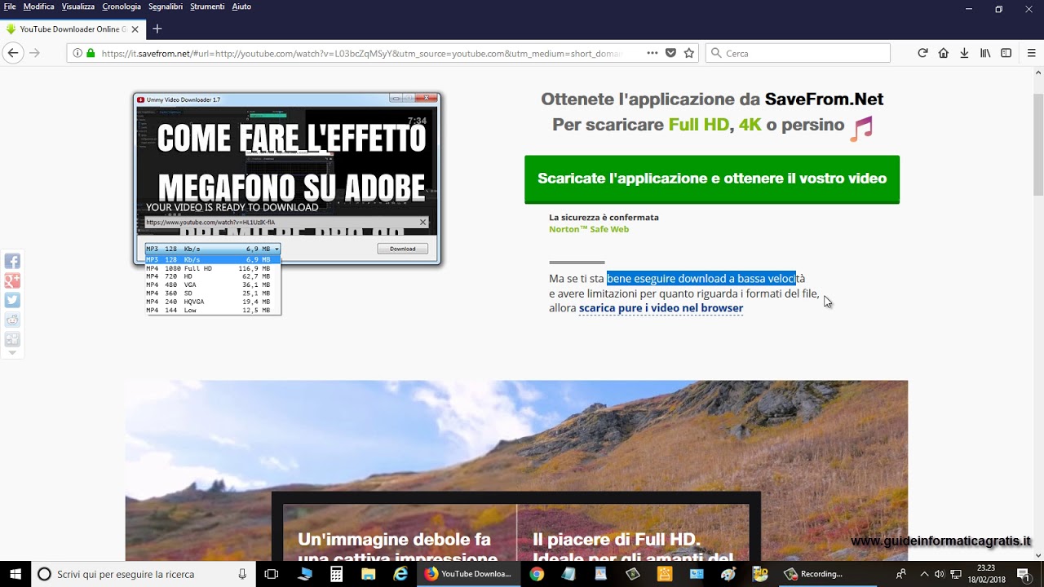This screenshot has height=587, width=1044.
Task: Click the Ummy Video Downloader image
Action: (x=287, y=179)
